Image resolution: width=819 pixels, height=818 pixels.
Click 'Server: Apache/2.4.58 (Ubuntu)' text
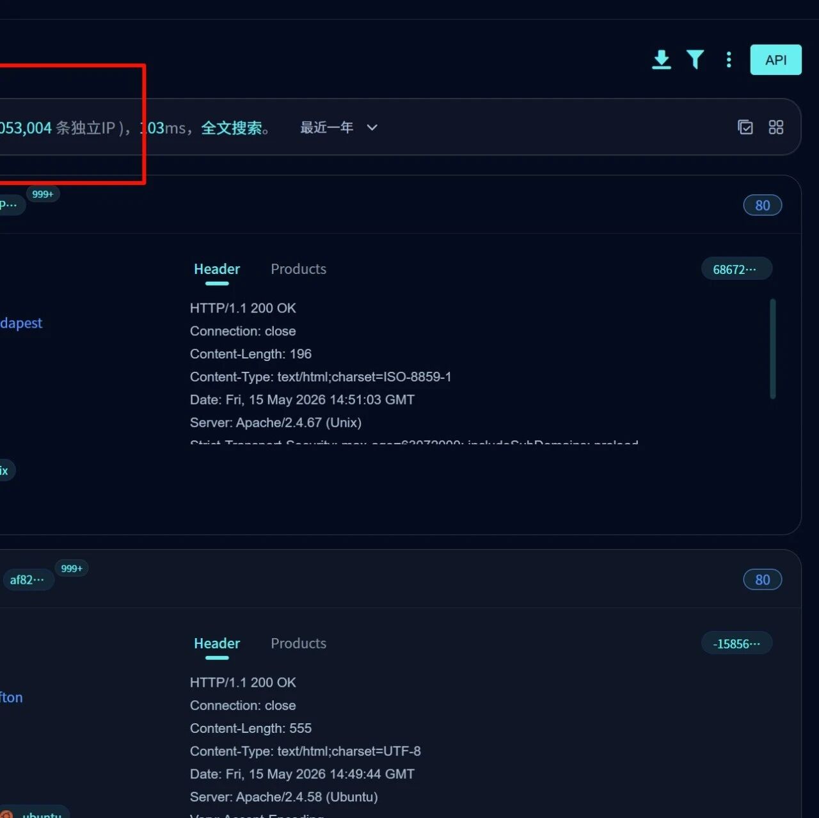coord(283,797)
